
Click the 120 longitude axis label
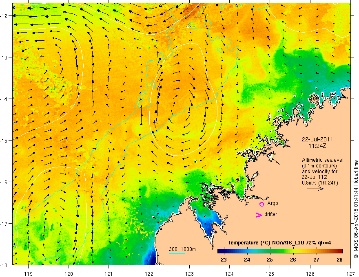coord(69,274)
